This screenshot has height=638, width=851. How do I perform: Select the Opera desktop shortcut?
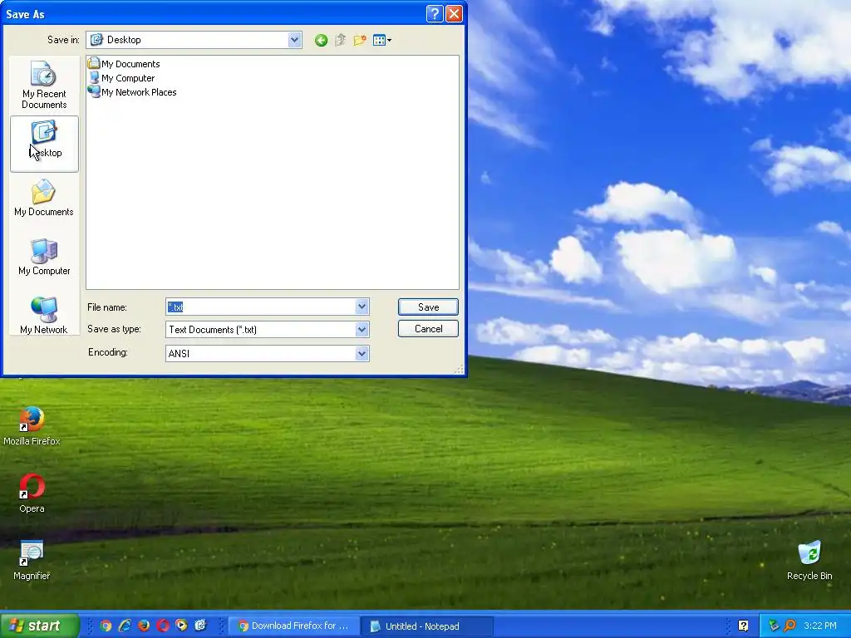click(32, 493)
